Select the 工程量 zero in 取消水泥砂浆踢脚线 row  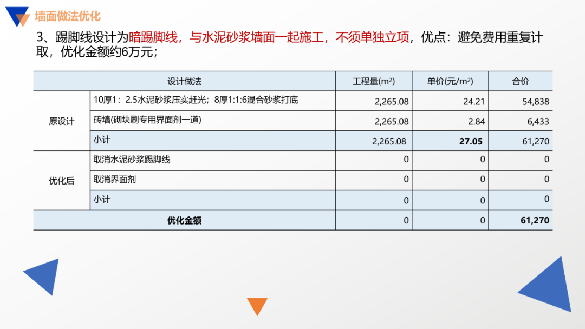406,160
